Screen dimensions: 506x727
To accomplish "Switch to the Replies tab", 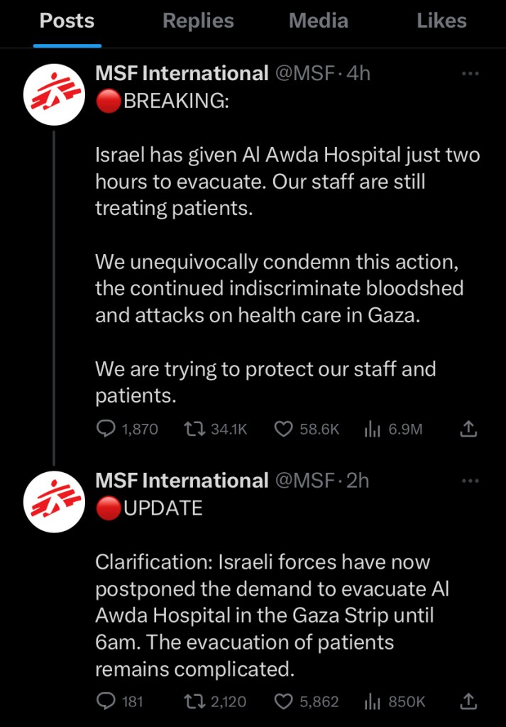I will [198, 21].
